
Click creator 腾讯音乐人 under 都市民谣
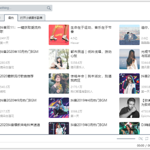pos(77,67)
